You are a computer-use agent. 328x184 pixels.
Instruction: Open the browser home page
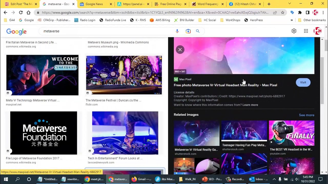[x=28, y=13]
